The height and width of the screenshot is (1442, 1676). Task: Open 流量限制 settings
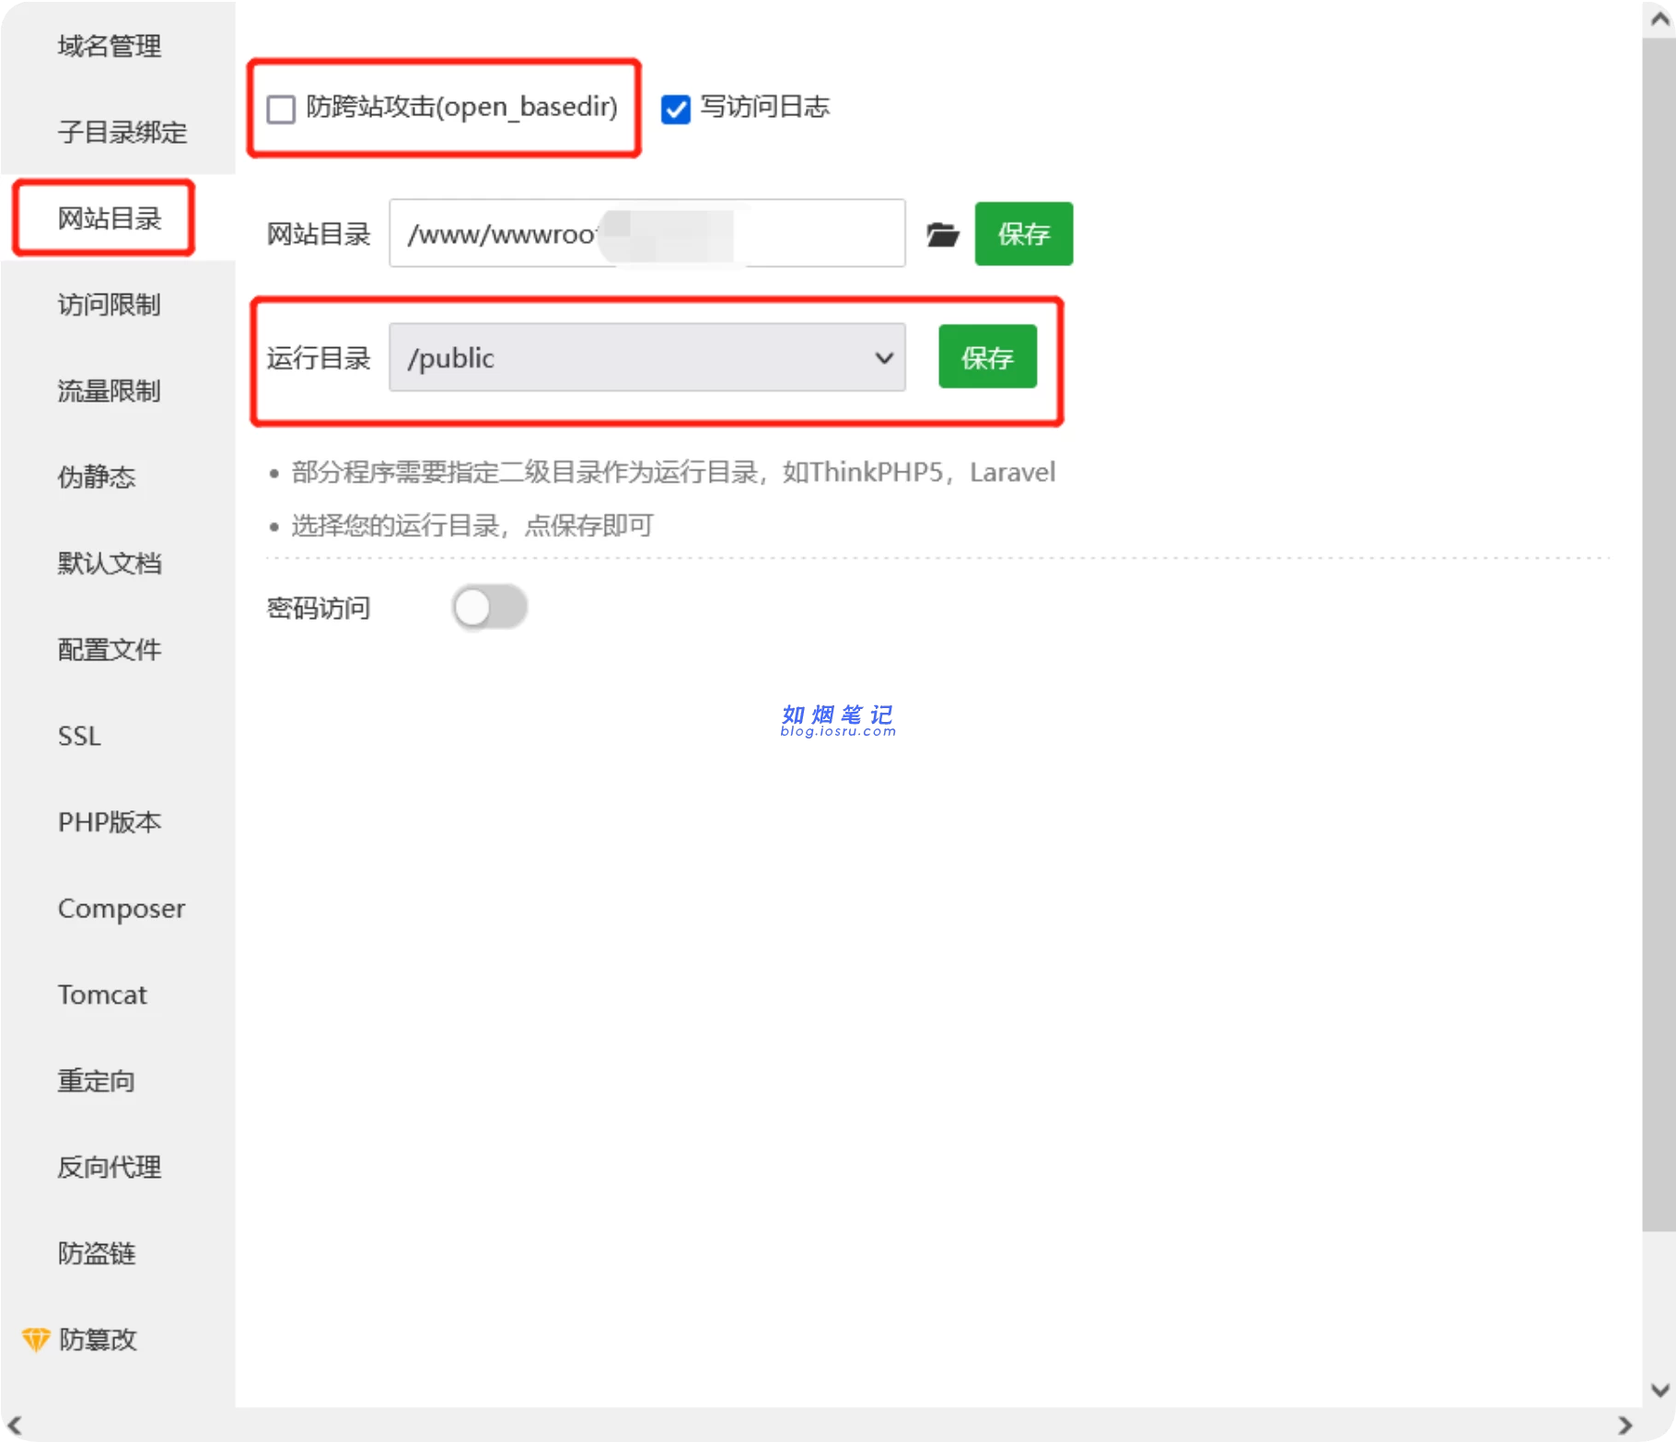[x=110, y=391]
